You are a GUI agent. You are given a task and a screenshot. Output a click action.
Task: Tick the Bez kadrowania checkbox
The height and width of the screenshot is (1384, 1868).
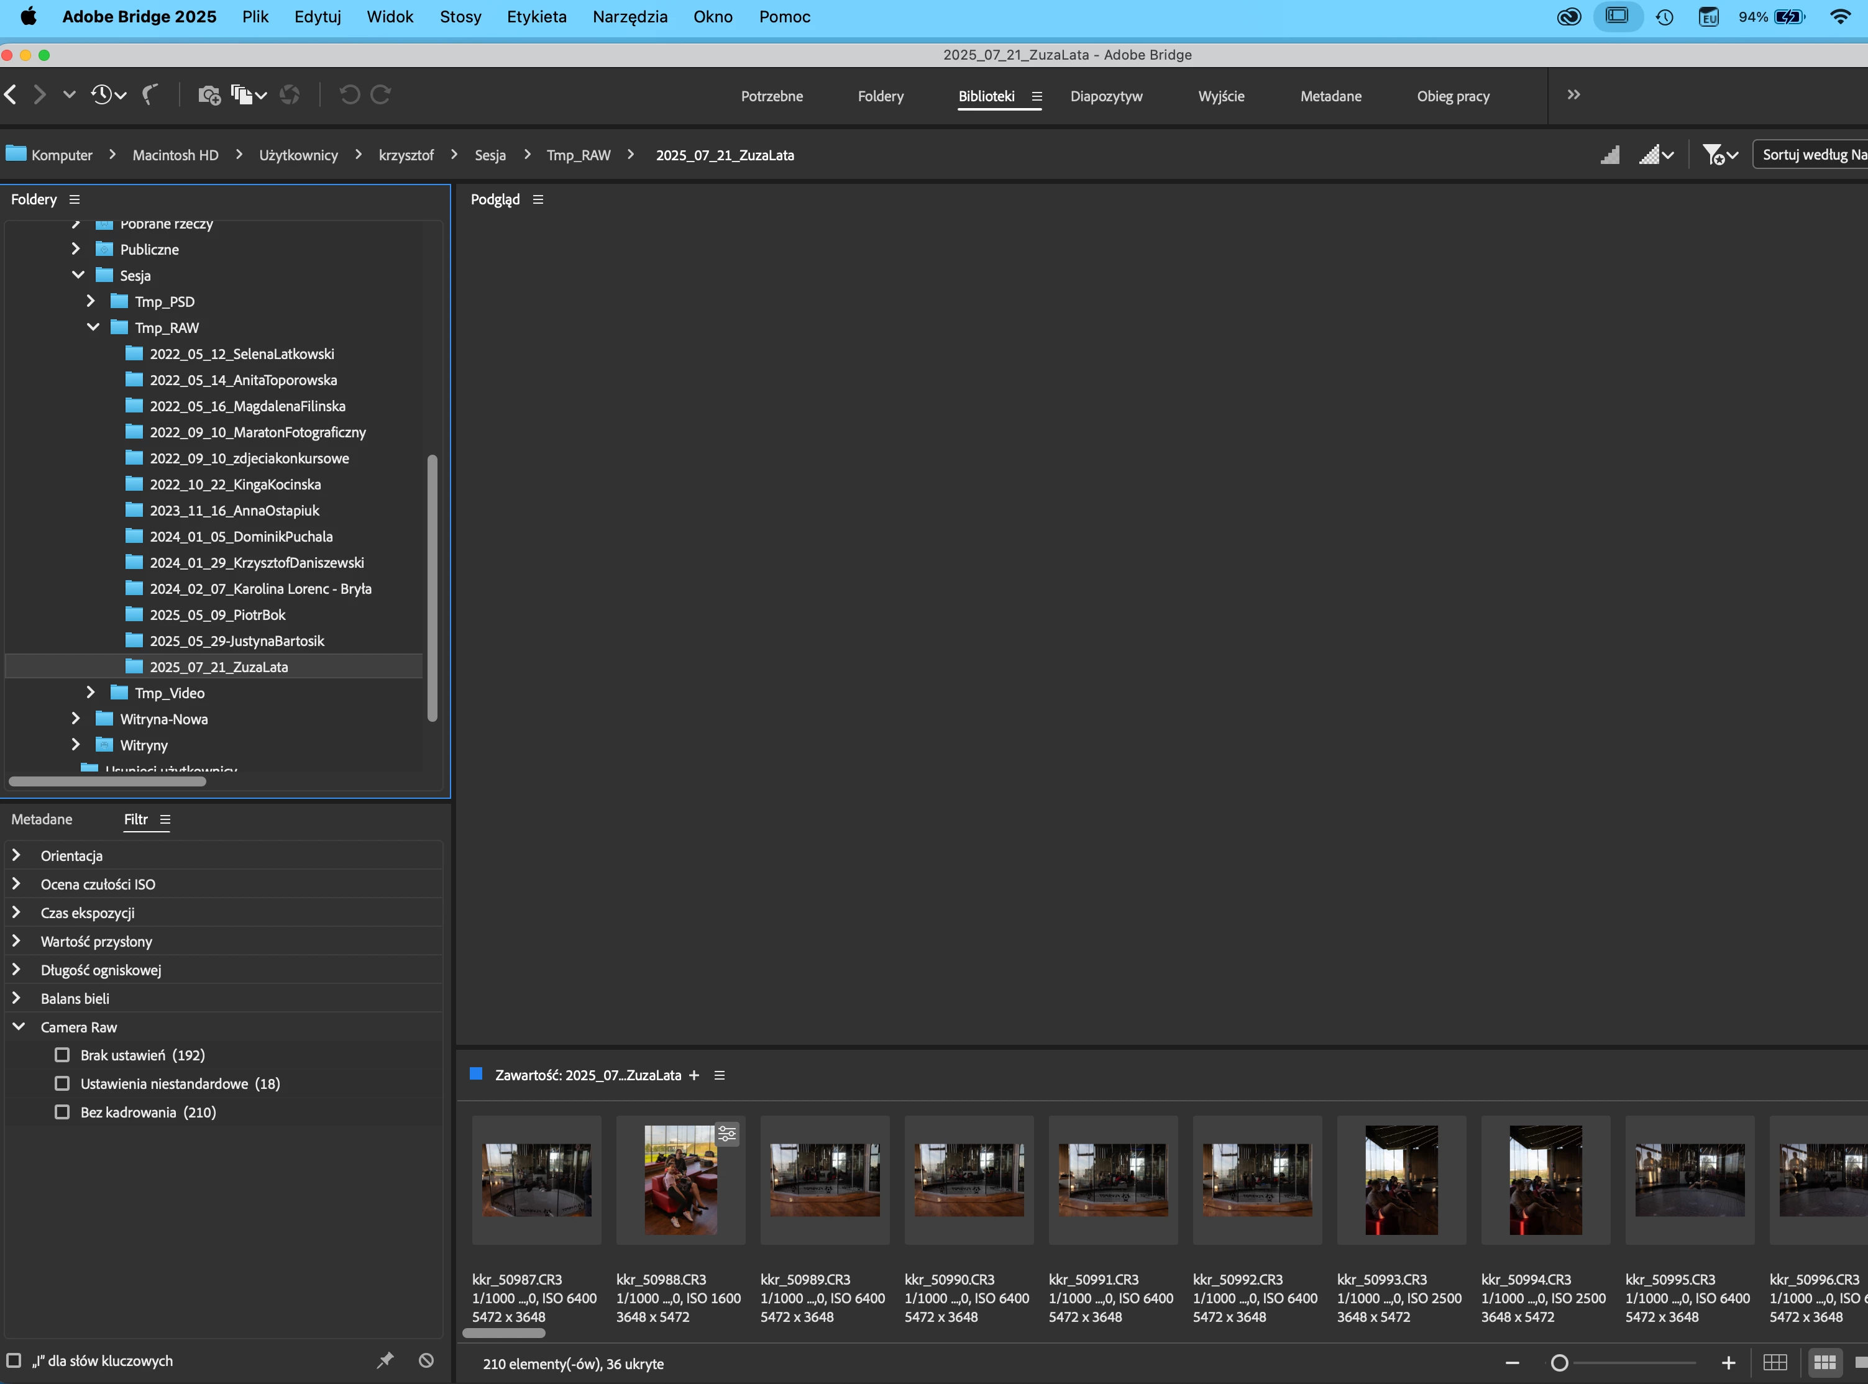[62, 1113]
